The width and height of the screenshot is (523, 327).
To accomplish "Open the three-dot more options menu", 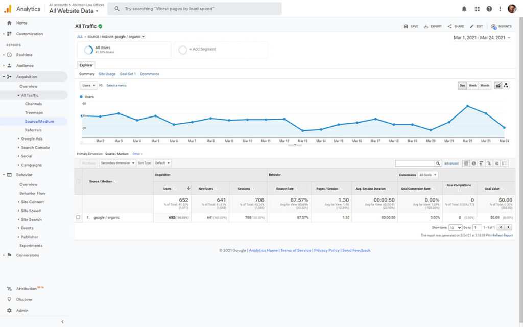I will (x=500, y=9).
